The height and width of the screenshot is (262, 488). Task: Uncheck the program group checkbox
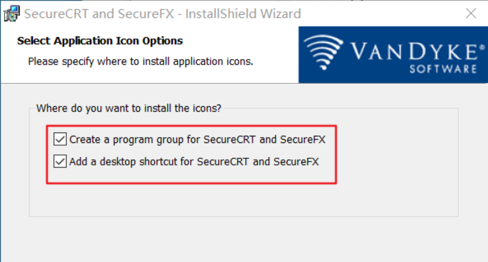60,140
